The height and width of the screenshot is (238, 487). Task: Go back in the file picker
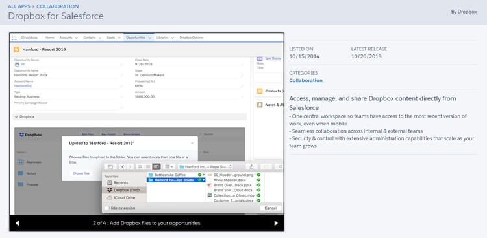point(123,167)
